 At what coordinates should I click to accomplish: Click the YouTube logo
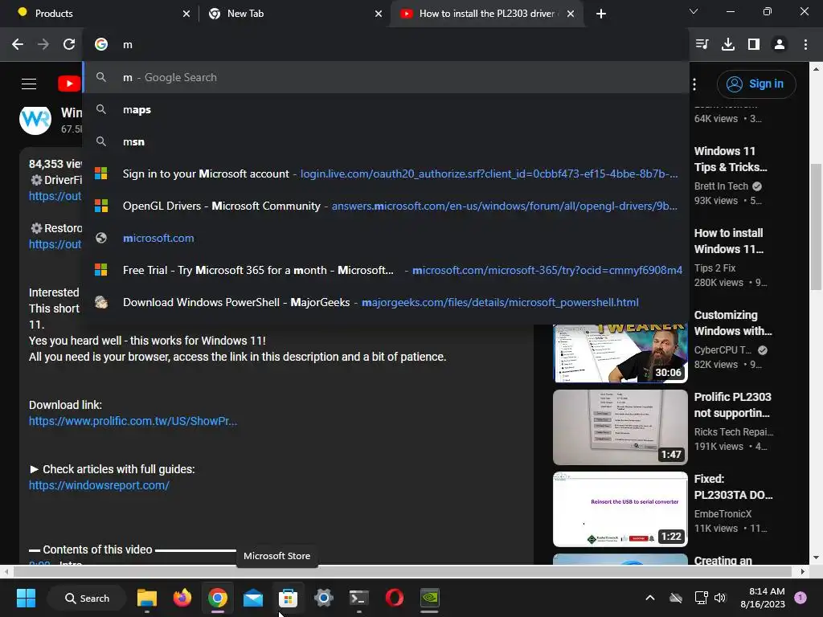click(x=69, y=84)
